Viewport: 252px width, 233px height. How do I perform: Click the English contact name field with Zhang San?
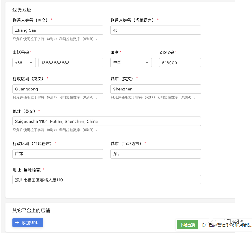tap(58, 30)
